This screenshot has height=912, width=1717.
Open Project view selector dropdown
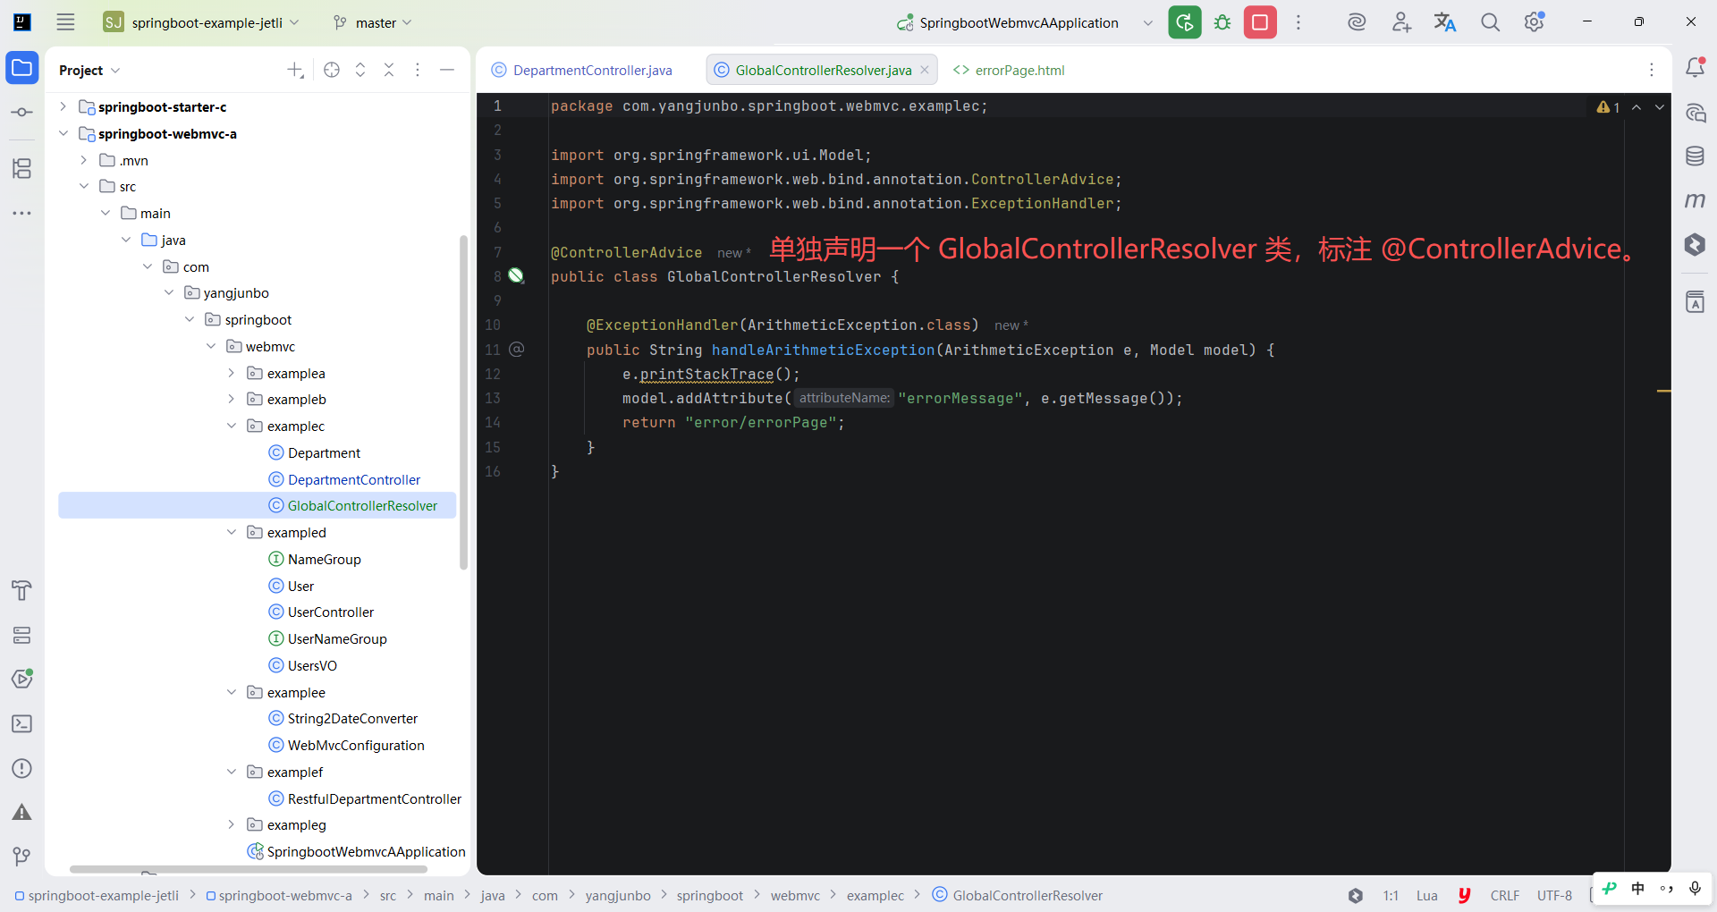[x=89, y=70]
